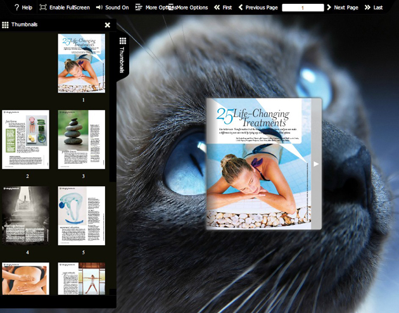Click the magazine cover page in the viewer
The image size is (399, 313).
[x=259, y=163]
